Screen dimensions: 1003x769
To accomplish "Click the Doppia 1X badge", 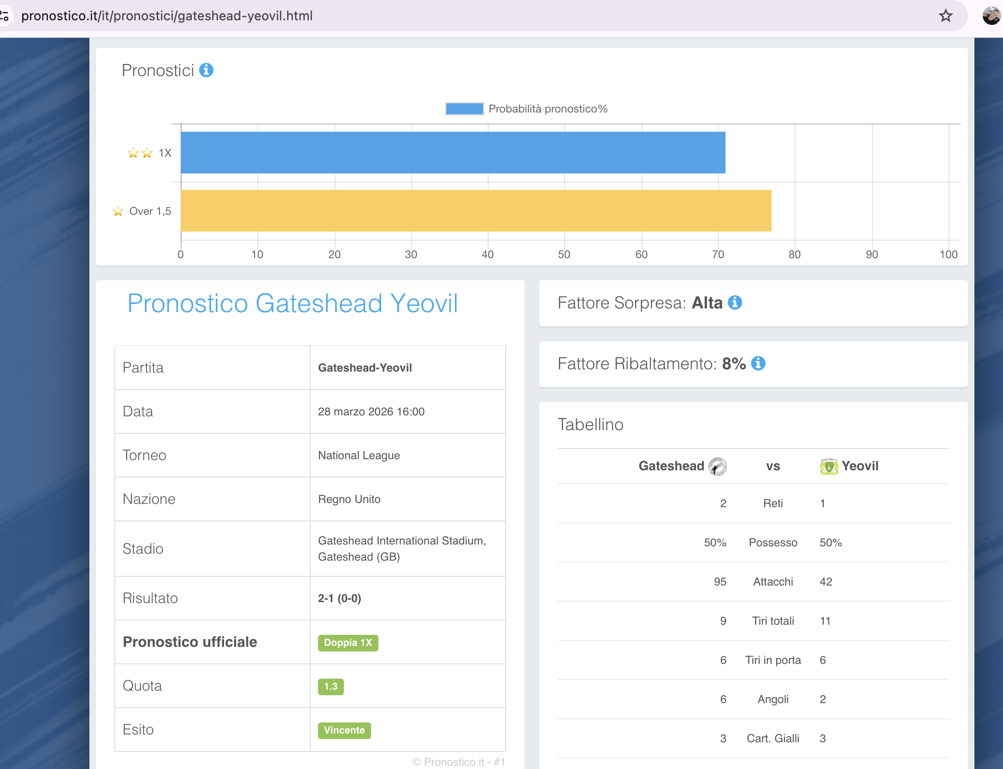I will point(348,643).
